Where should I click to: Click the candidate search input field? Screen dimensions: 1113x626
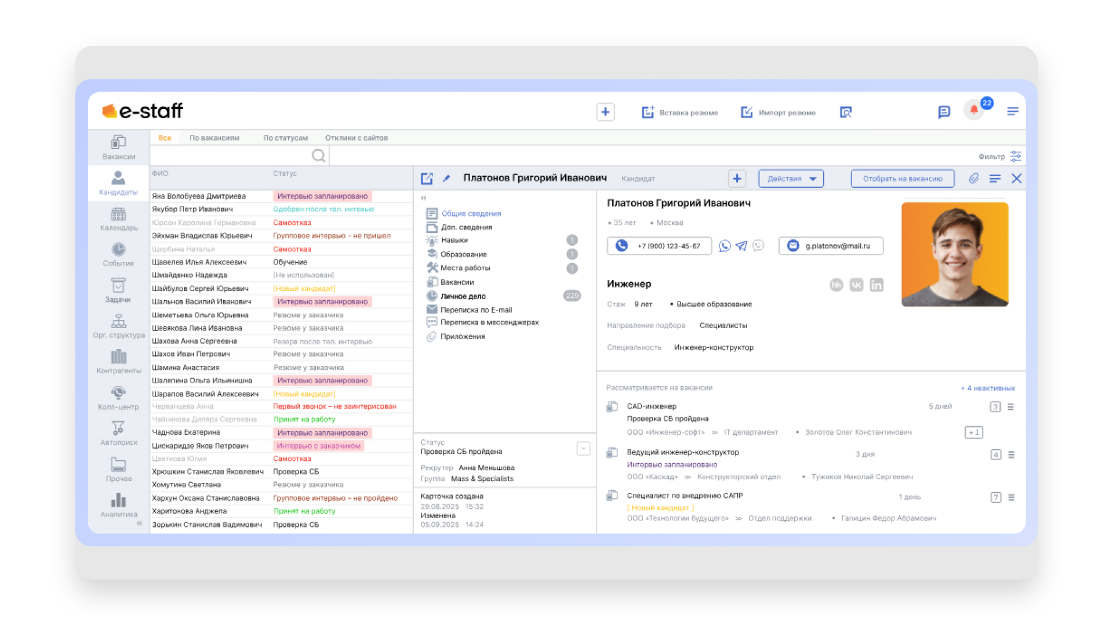(x=232, y=155)
